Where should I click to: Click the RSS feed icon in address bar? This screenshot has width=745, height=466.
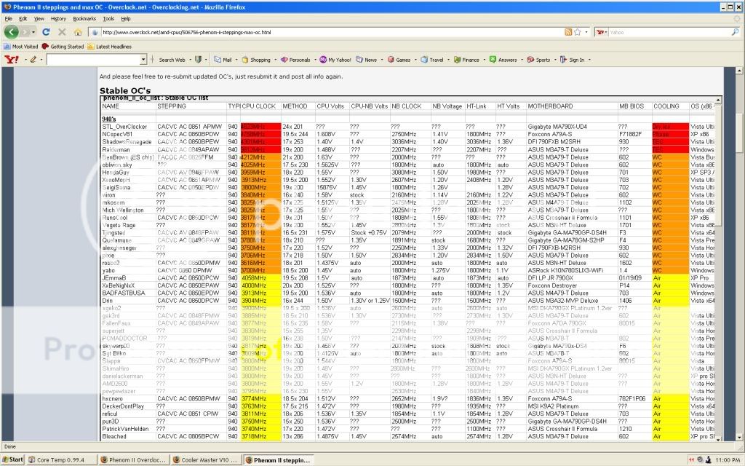click(567, 32)
